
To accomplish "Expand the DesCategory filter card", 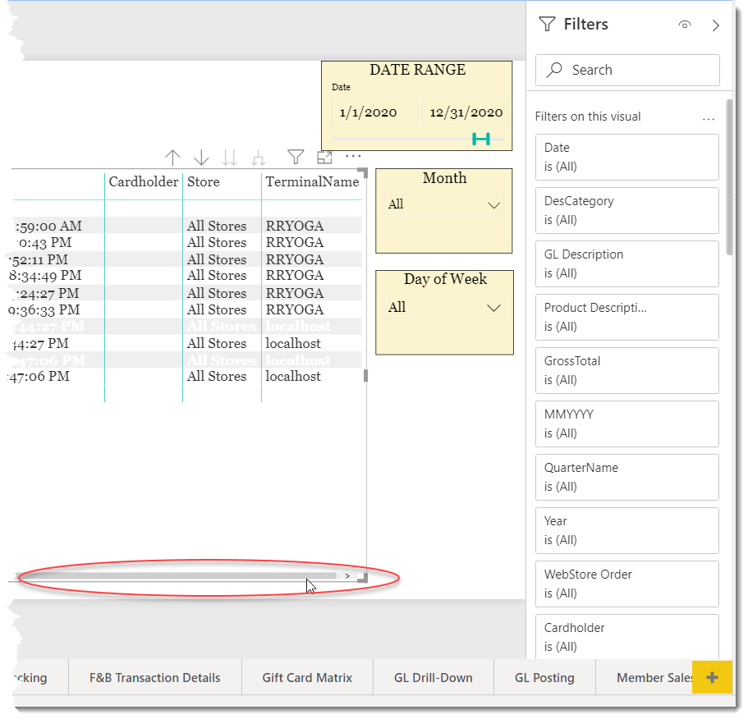I will click(626, 211).
